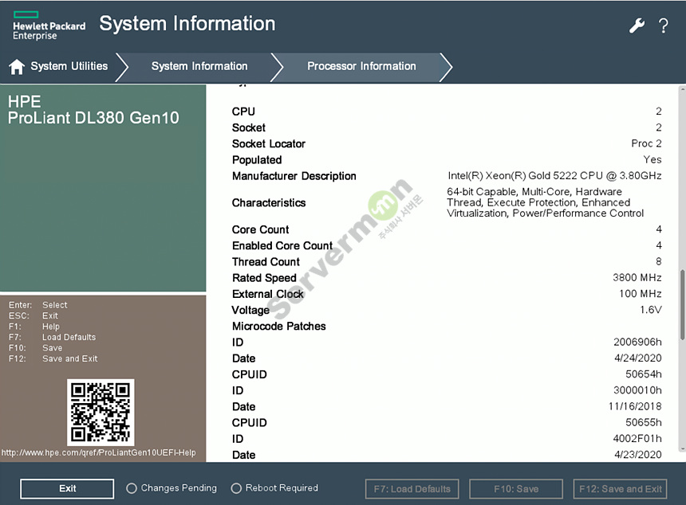Click the F12: Save and Exit help line
Image resolution: width=686 pixels, height=505 pixels.
[53, 358]
